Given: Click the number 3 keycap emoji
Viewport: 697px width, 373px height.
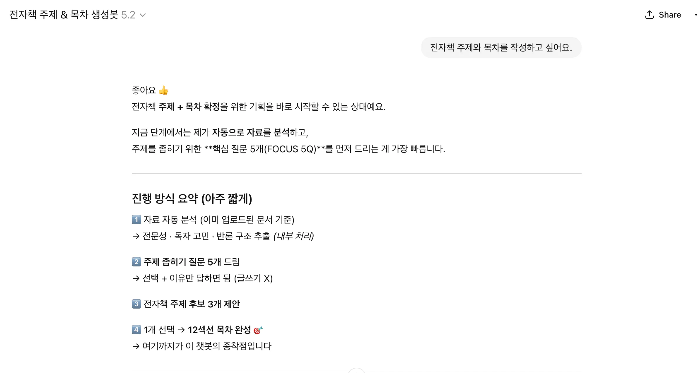Looking at the screenshot, I should coord(136,304).
